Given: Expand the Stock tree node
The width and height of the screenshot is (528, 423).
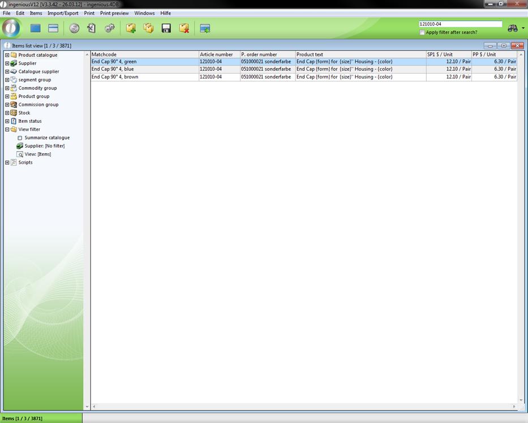Looking at the screenshot, I should click(x=7, y=113).
